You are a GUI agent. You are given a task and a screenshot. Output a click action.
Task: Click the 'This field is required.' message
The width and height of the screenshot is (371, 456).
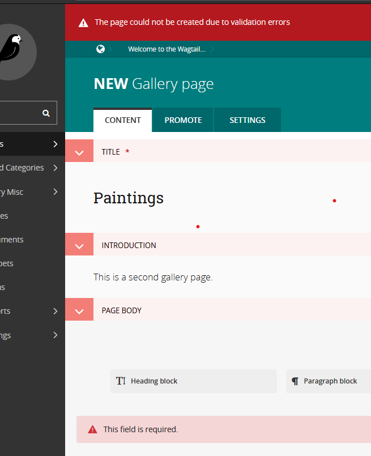pos(140,429)
